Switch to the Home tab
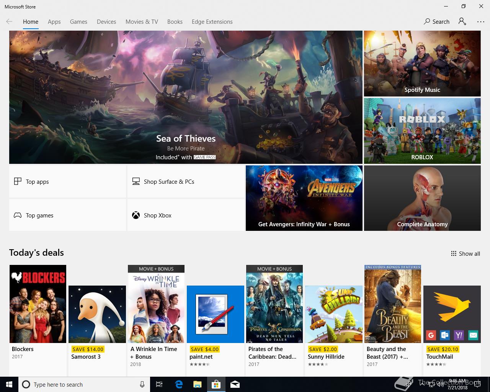The width and height of the screenshot is (490, 392). click(x=31, y=22)
